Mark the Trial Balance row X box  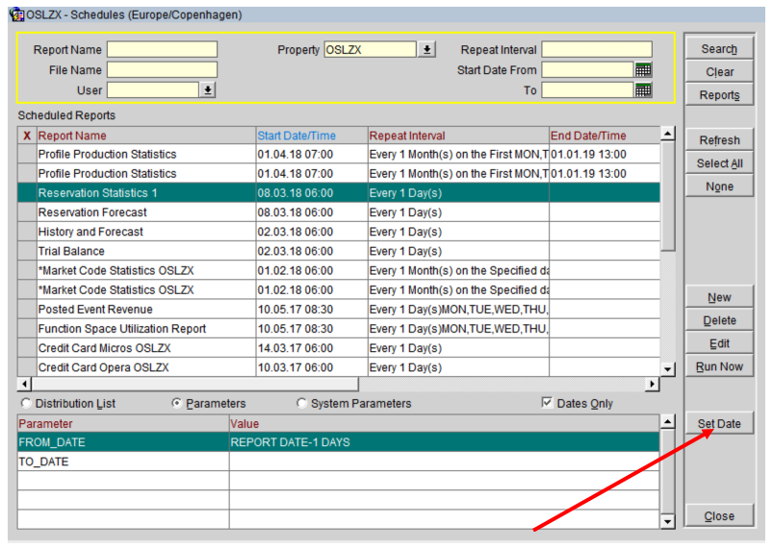(27, 251)
